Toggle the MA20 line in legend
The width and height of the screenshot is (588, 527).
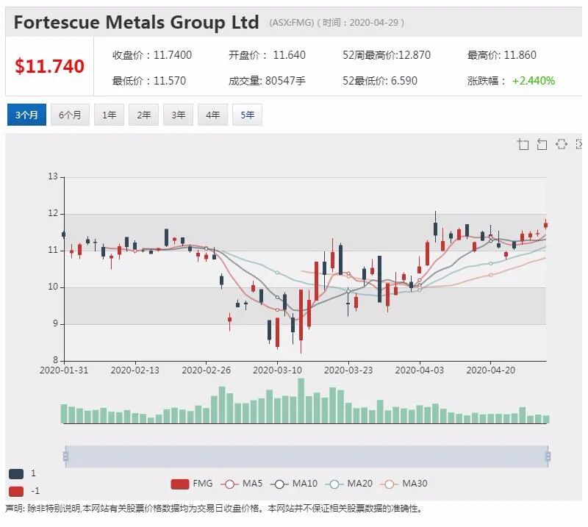(348, 484)
